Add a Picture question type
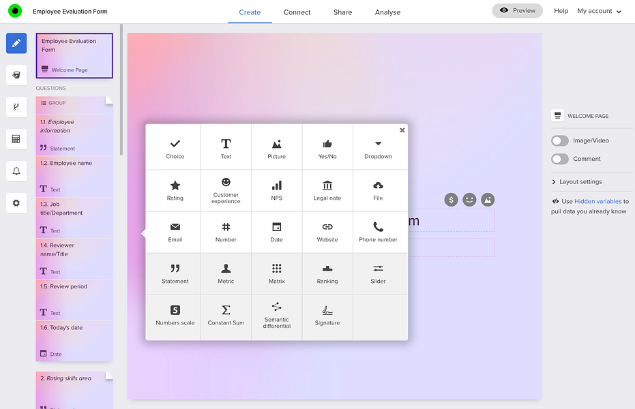635x409 pixels. coord(277,147)
